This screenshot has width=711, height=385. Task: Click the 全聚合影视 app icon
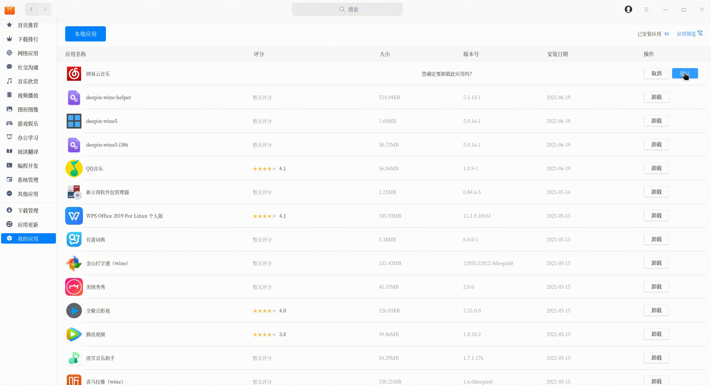[x=74, y=311]
